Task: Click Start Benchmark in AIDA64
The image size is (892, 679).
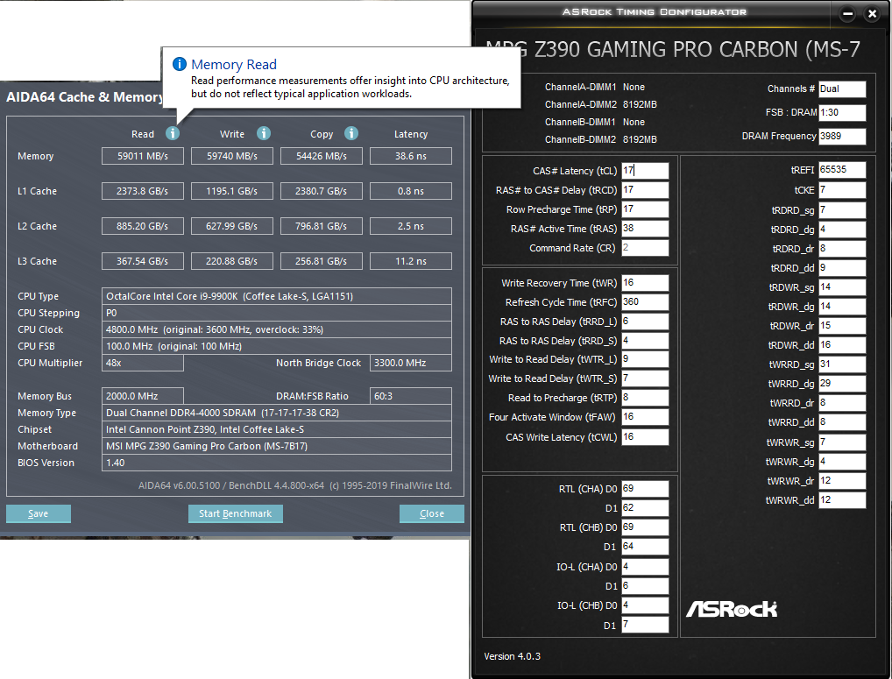Action: [236, 513]
